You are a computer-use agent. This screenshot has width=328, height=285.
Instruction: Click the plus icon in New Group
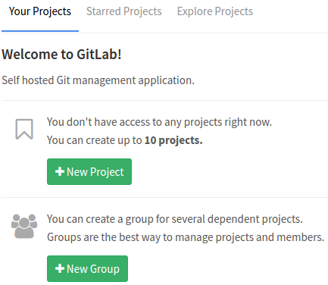pyautogui.click(x=60, y=268)
